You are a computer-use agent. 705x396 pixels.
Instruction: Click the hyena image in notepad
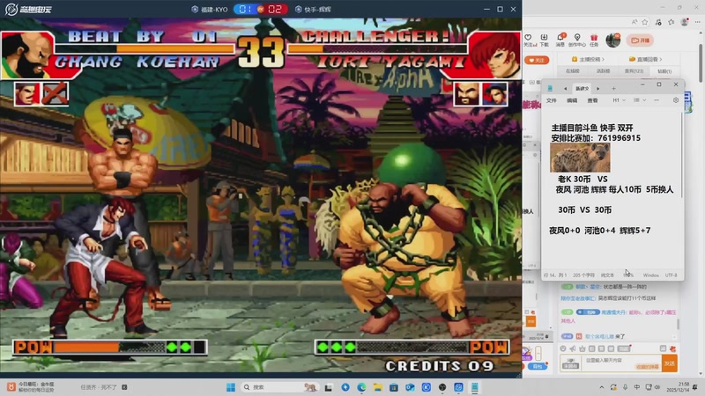pyautogui.click(x=580, y=158)
